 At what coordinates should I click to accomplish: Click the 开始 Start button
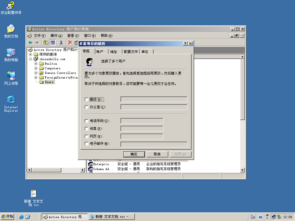click(x=7, y=217)
